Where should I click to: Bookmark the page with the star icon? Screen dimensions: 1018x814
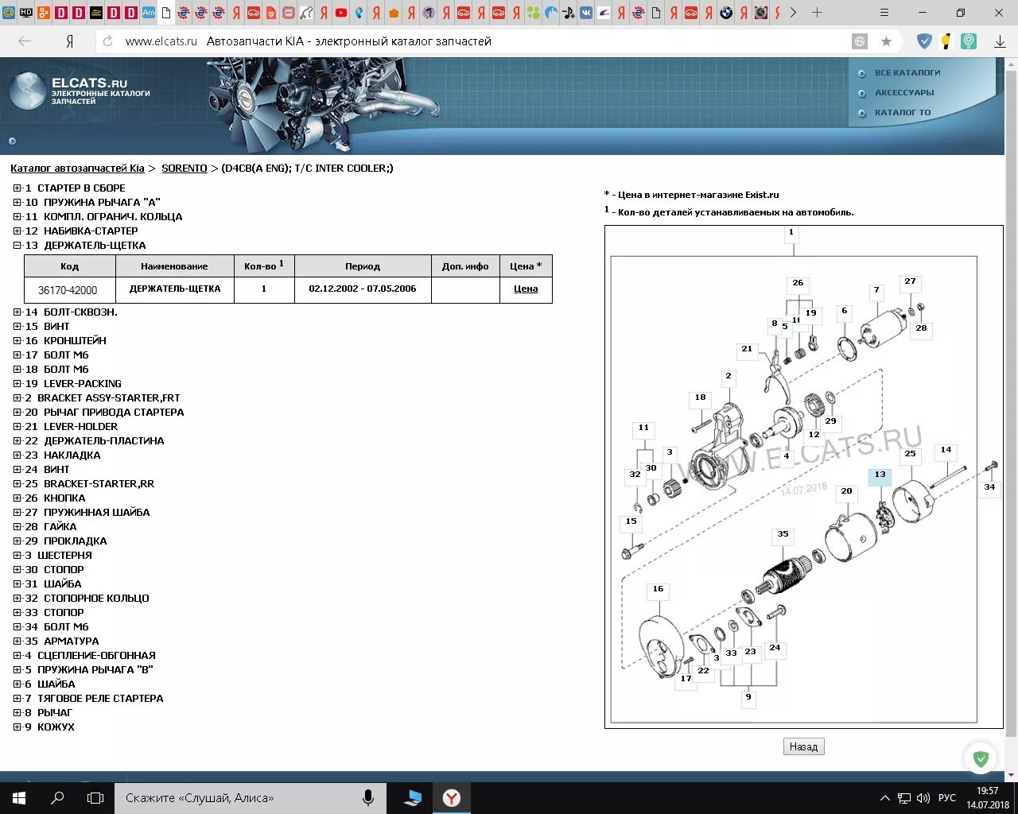point(885,41)
